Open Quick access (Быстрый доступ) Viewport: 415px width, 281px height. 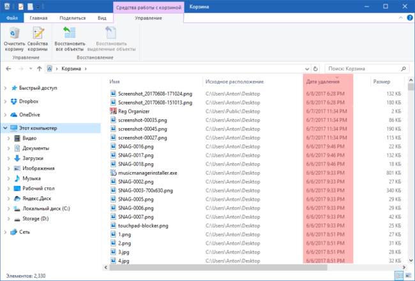tap(38, 88)
